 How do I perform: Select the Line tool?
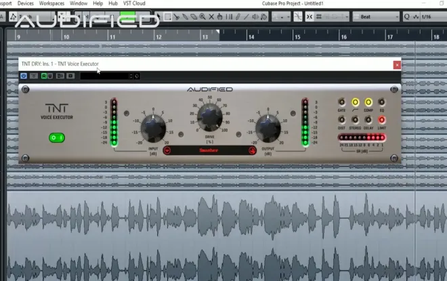click(x=247, y=17)
